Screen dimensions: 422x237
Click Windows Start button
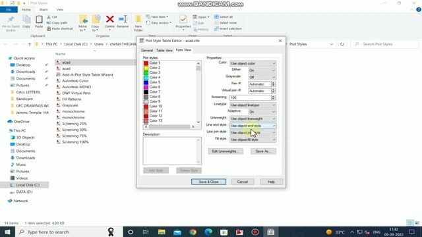7,232
